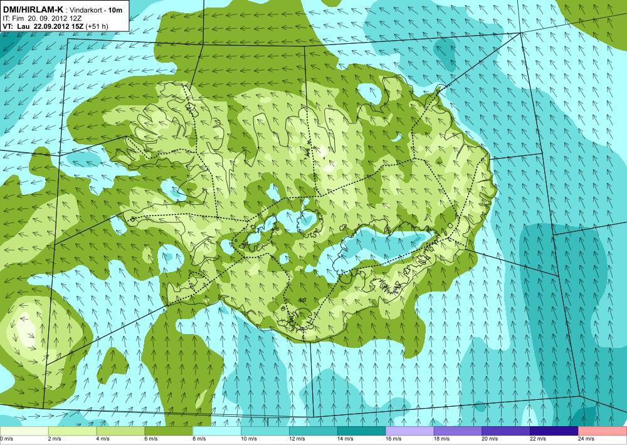Click the DMI/HIRLAM-K title text

[33, 9]
